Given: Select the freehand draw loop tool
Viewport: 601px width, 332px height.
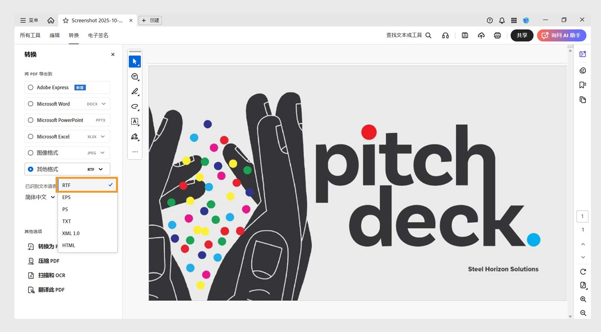Looking at the screenshot, I should point(135,107).
